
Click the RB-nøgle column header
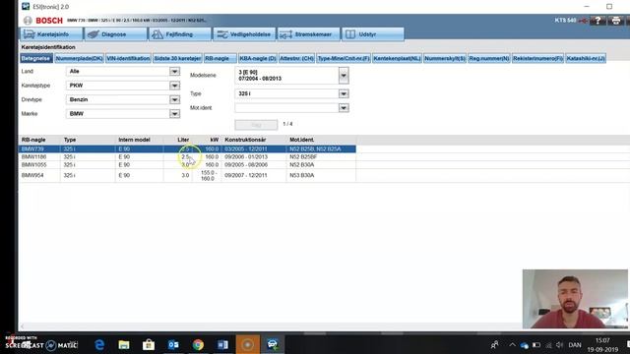pos(33,140)
